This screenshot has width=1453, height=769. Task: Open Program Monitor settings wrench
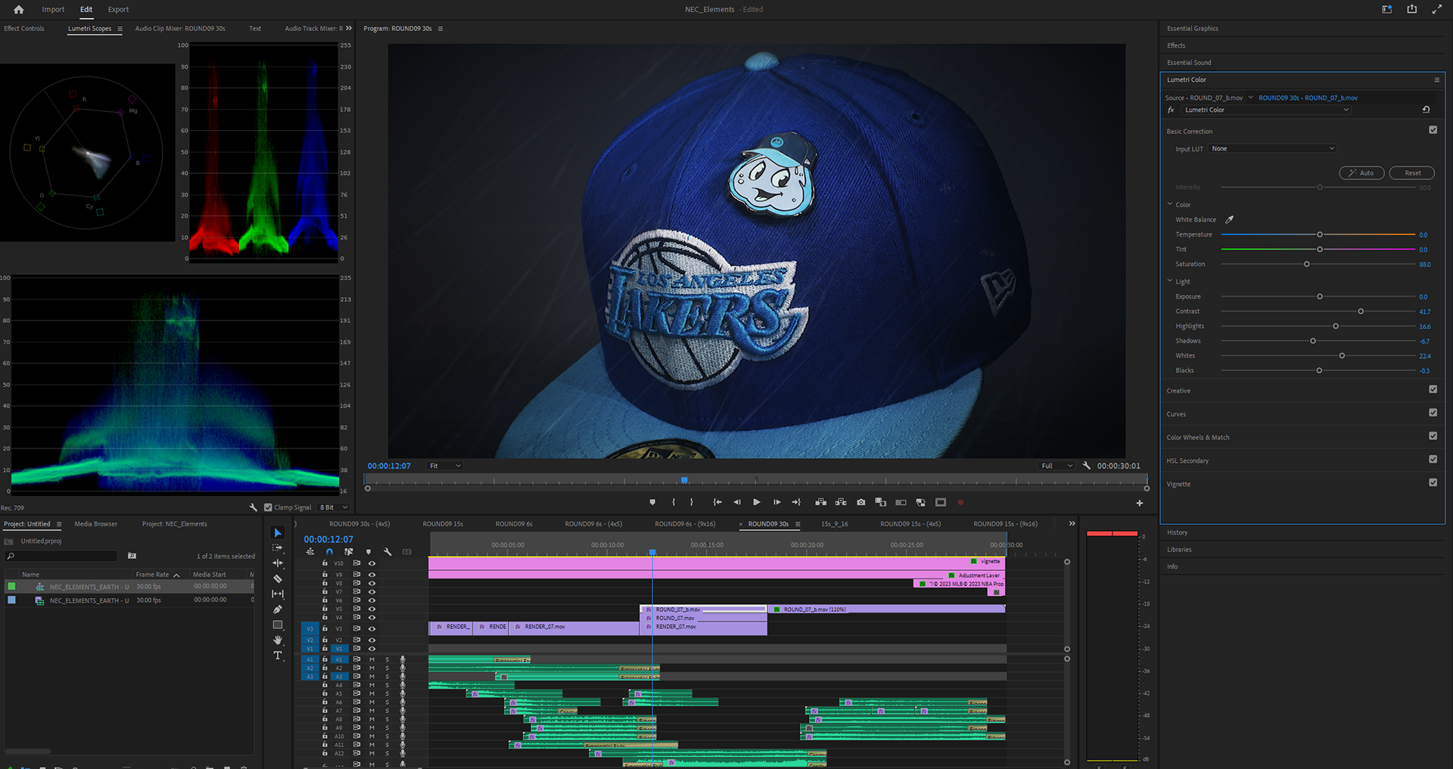pos(1087,466)
